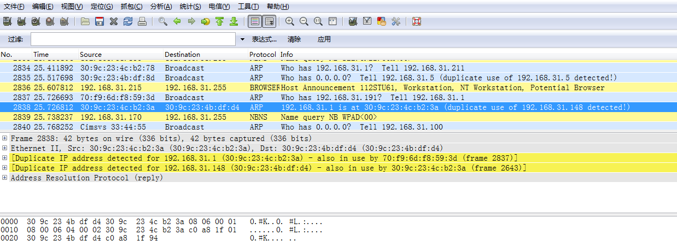Jump to the first packet icon
The image size is (677, 252).
click(219, 21)
